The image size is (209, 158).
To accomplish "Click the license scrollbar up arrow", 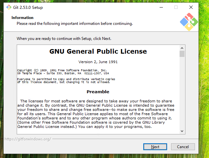I will point(182,48).
